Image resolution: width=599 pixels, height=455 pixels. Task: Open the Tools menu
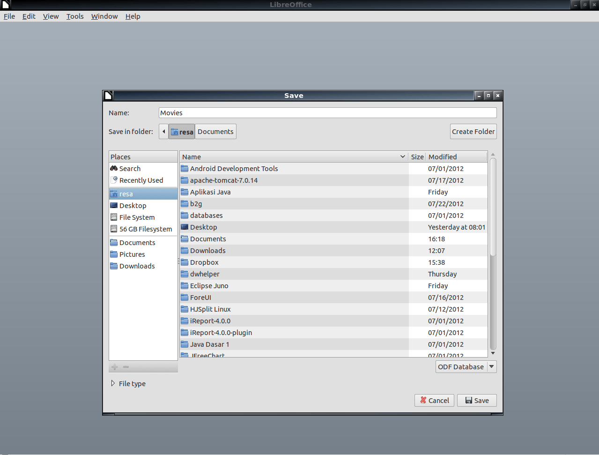75,16
